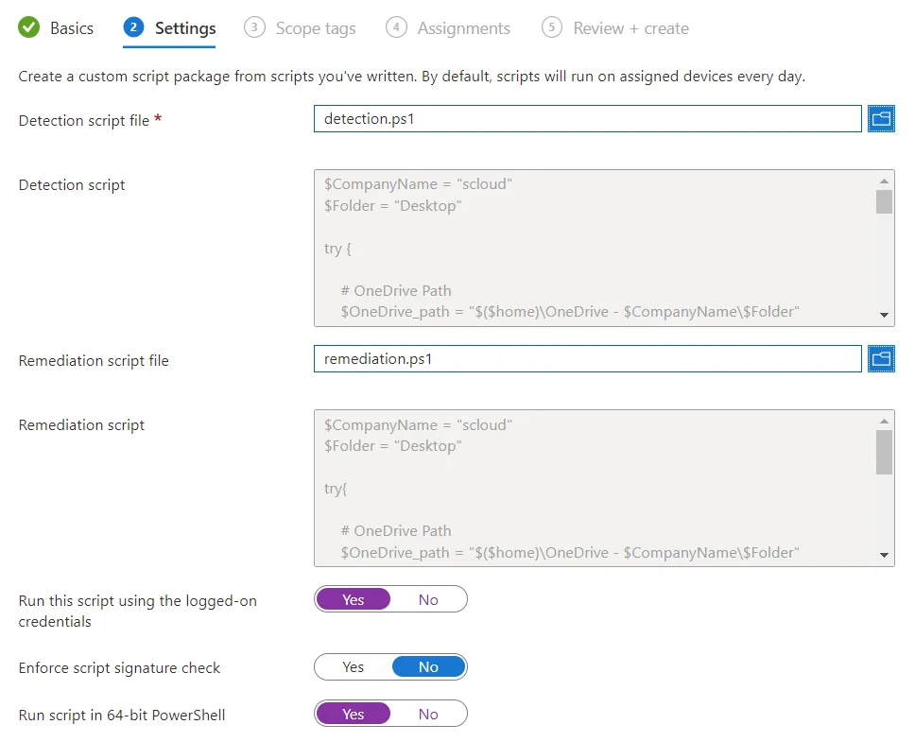915x742 pixels.
Task: Switch to the Scope tags tab
Action: point(315,28)
